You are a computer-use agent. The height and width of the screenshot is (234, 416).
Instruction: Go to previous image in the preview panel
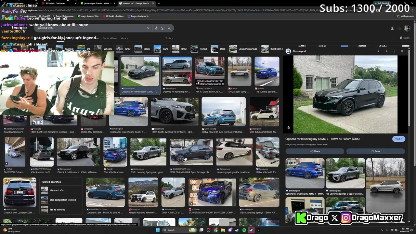[x=378, y=51]
